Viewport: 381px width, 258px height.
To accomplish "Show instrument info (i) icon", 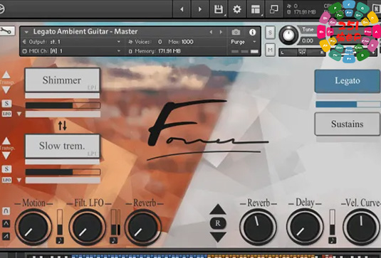I will tap(252, 32).
